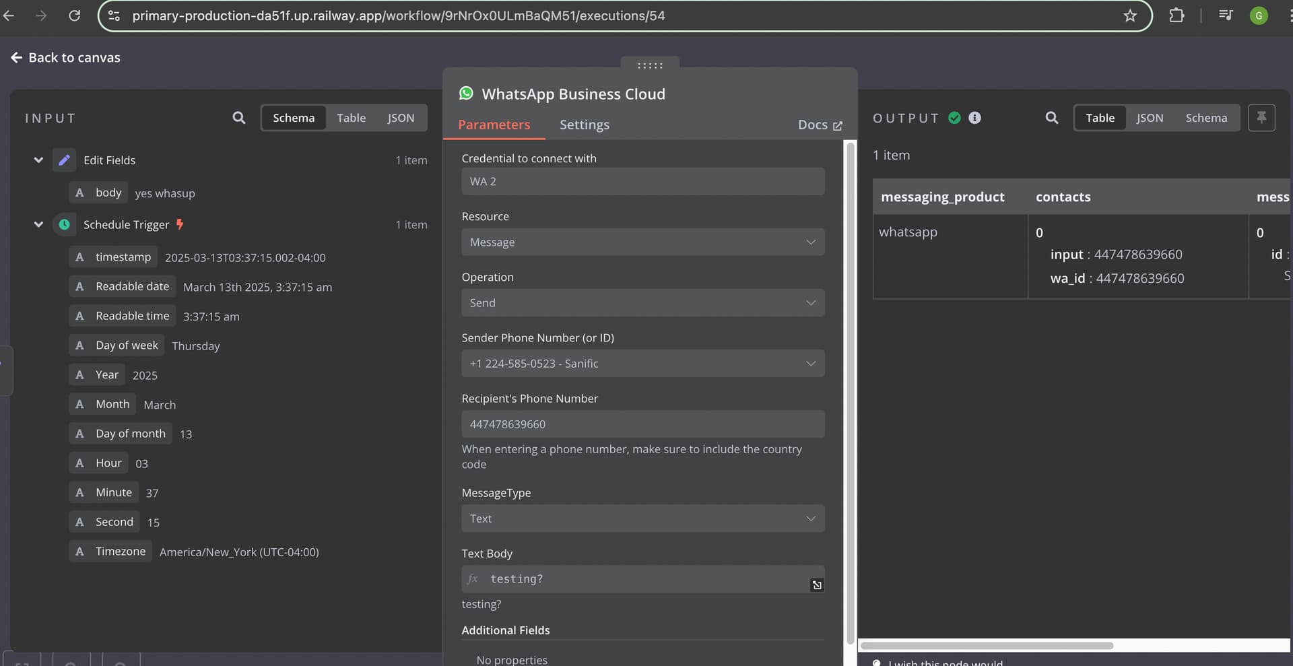Switch input view to JSON

pos(401,118)
